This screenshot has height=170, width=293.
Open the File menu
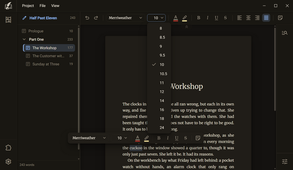pyautogui.click(x=42, y=5)
